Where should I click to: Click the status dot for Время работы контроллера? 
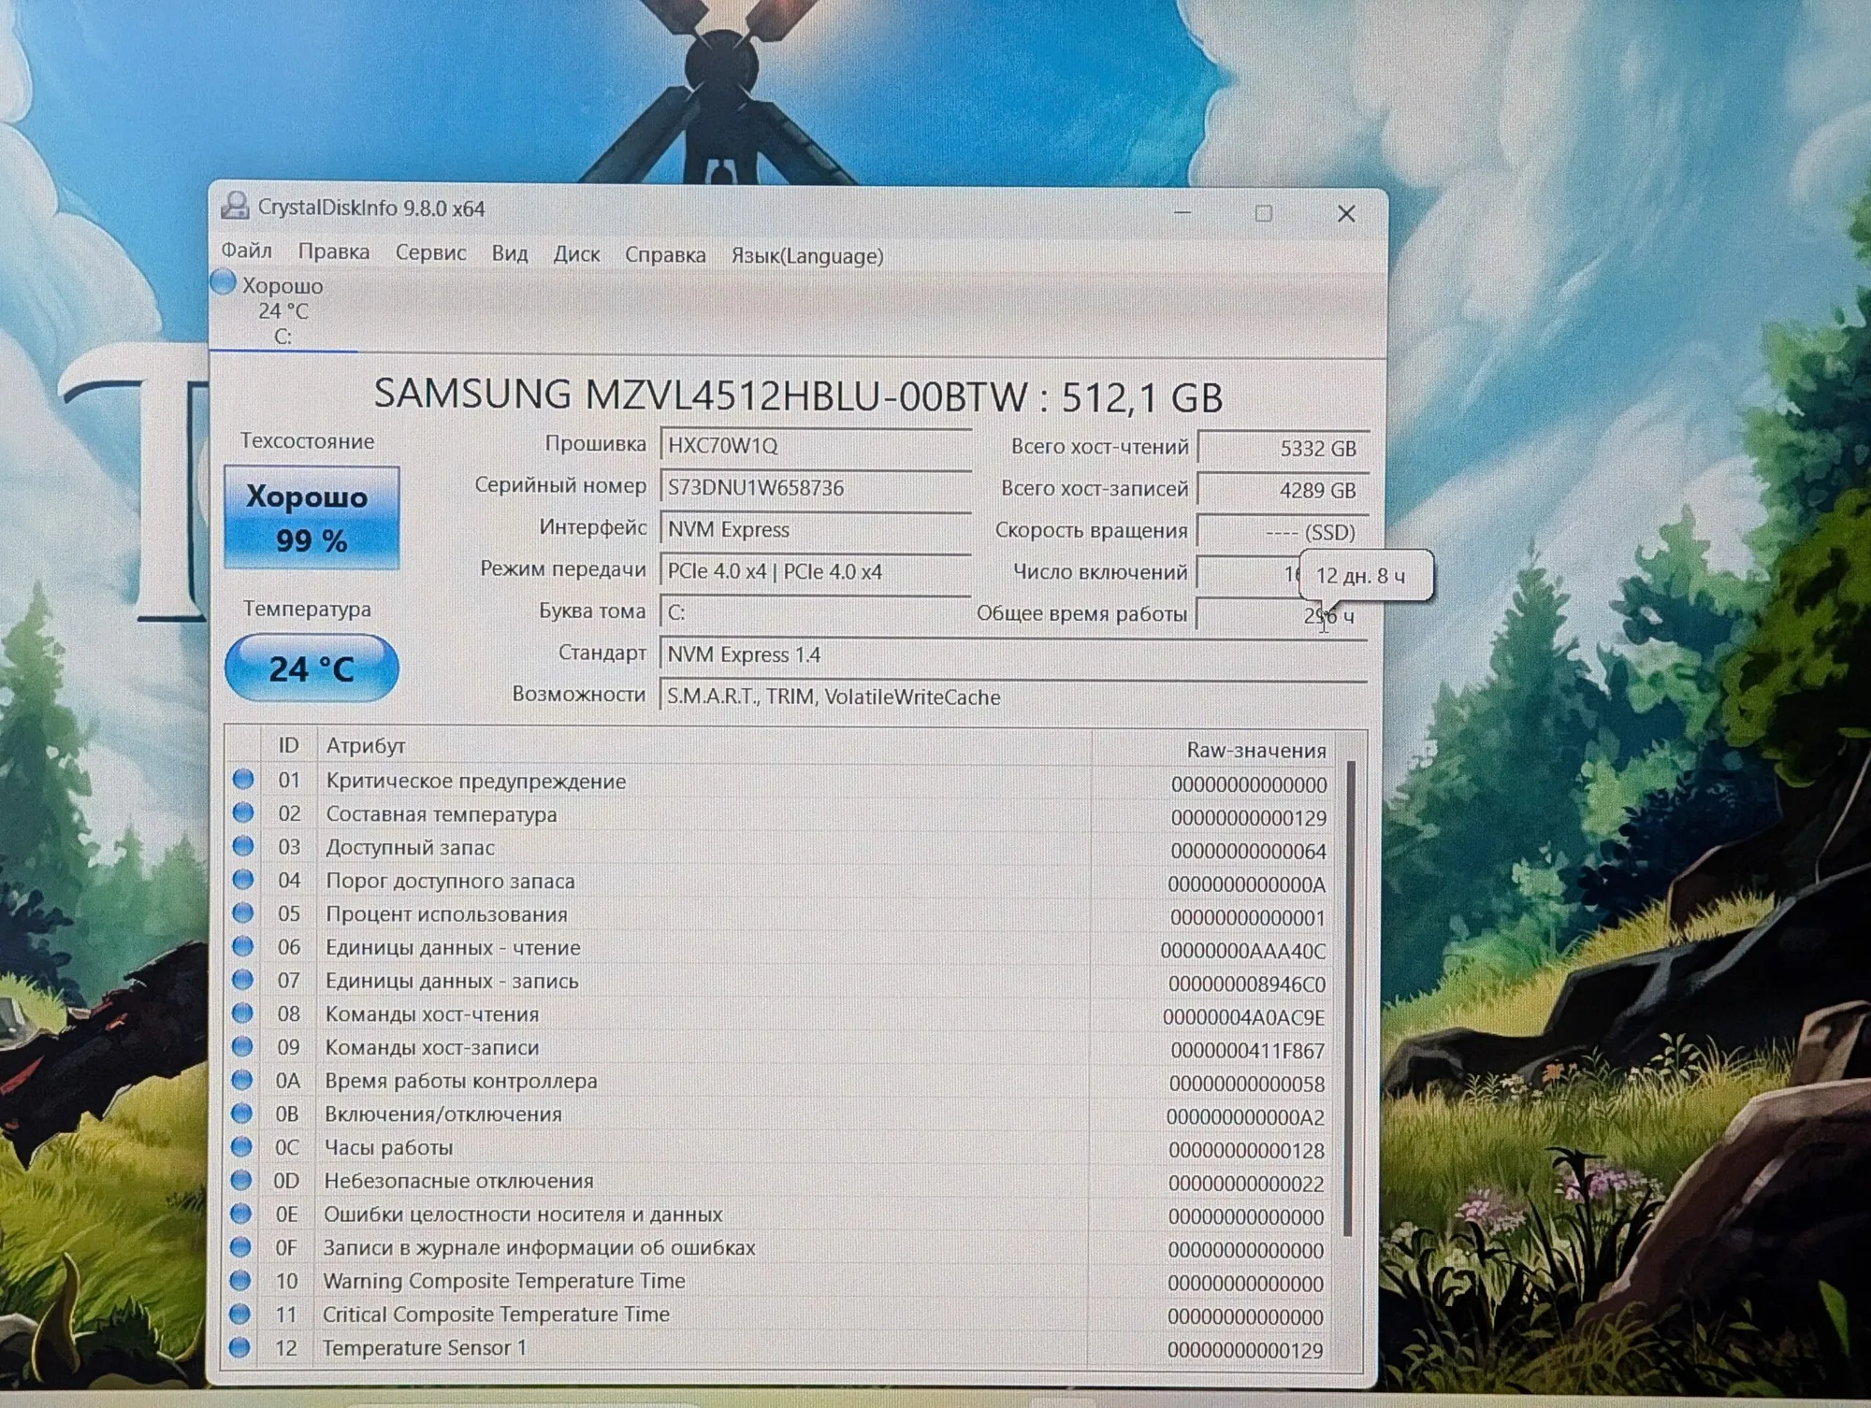[x=241, y=1080]
